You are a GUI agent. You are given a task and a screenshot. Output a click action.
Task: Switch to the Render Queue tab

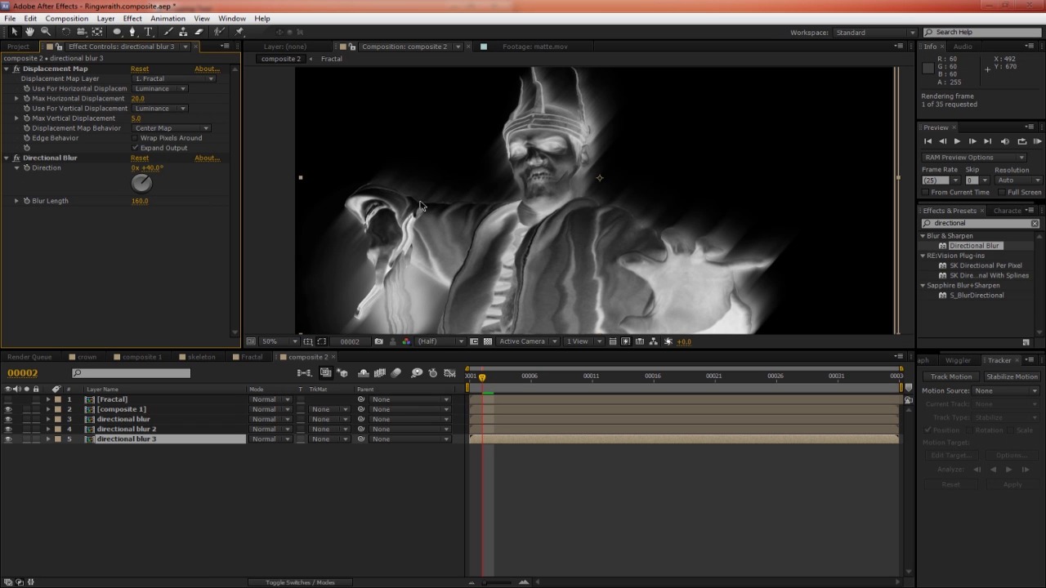[29, 357]
